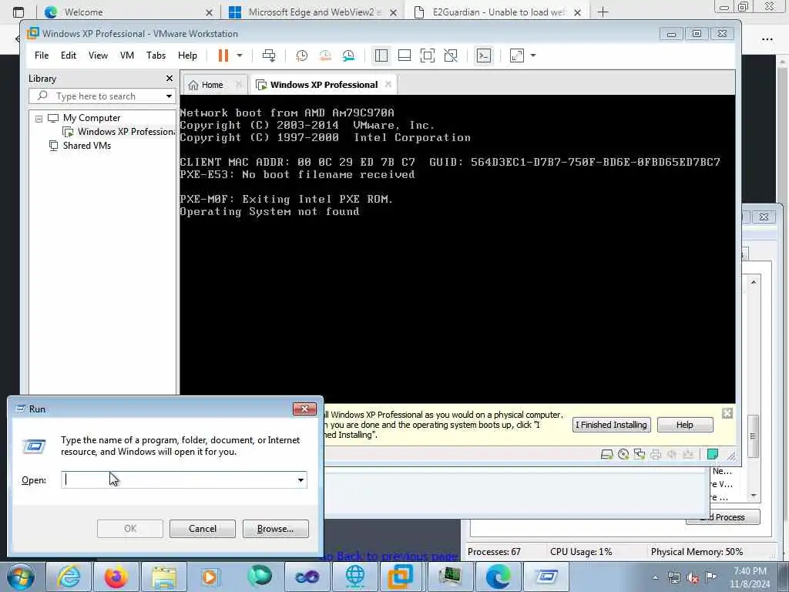Viewport: 789px width, 592px height.
Task: Open Internet Explorer from the taskbar
Action: [x=68, y=577]
